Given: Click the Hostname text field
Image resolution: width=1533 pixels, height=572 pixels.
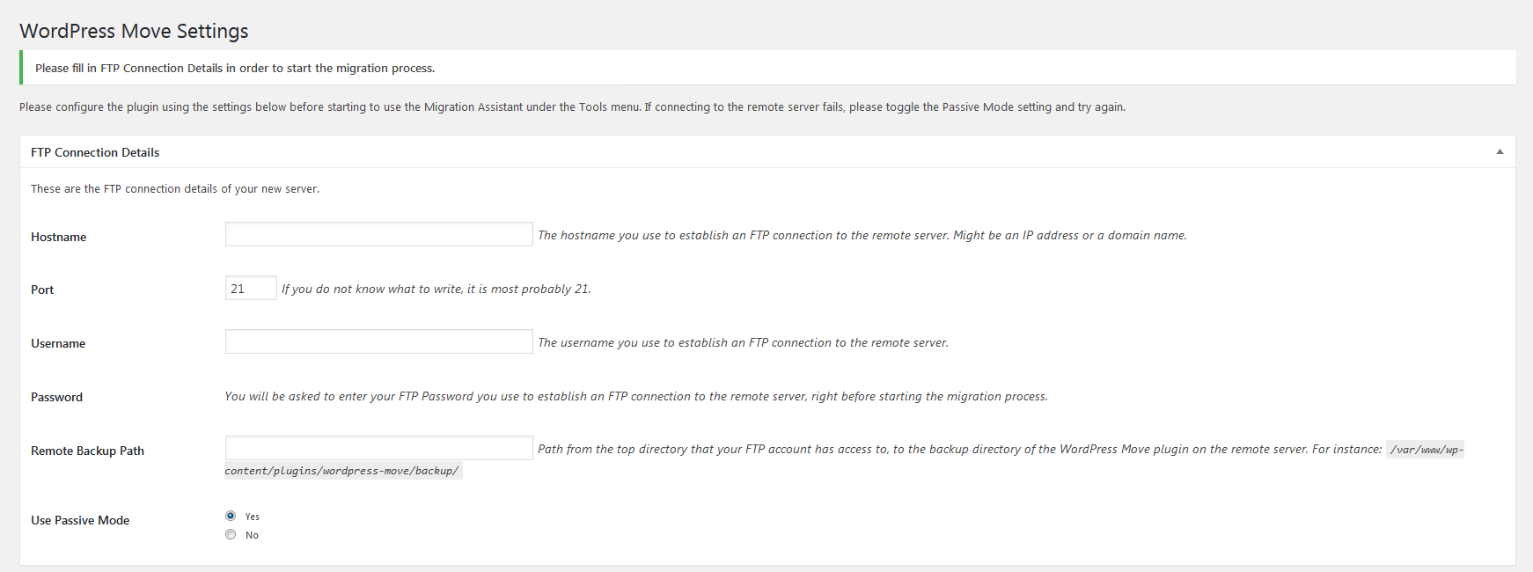Looking at the screenshot, I should (x=378, y=235).
